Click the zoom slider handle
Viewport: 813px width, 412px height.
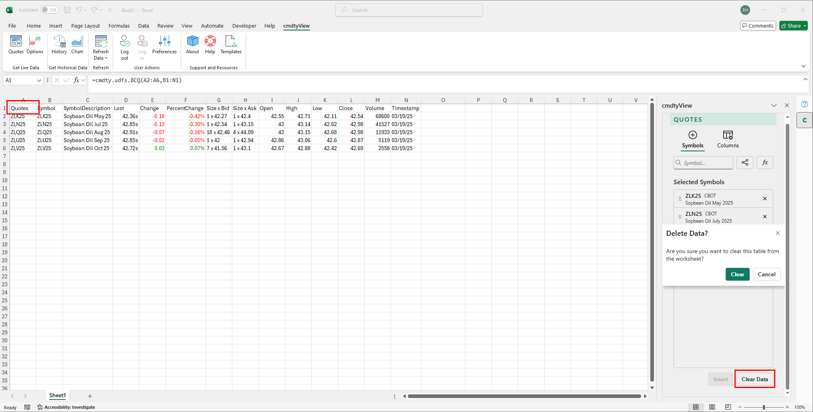coord(764,407)
